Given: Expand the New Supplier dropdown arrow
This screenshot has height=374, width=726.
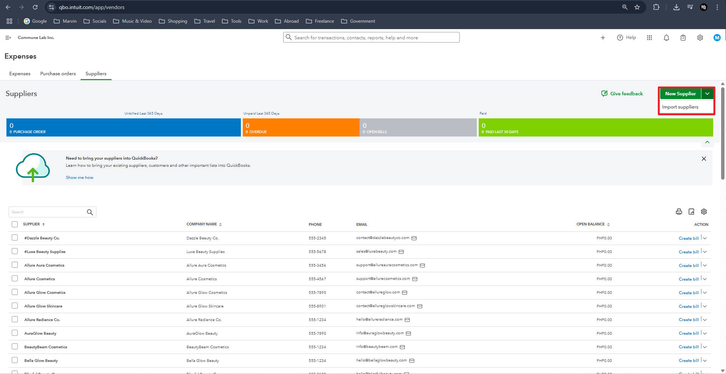Looking at the screenshot, I should (707, 94).
